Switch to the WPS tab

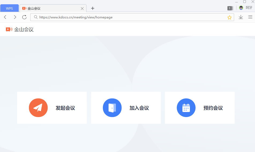click(9, 8)
